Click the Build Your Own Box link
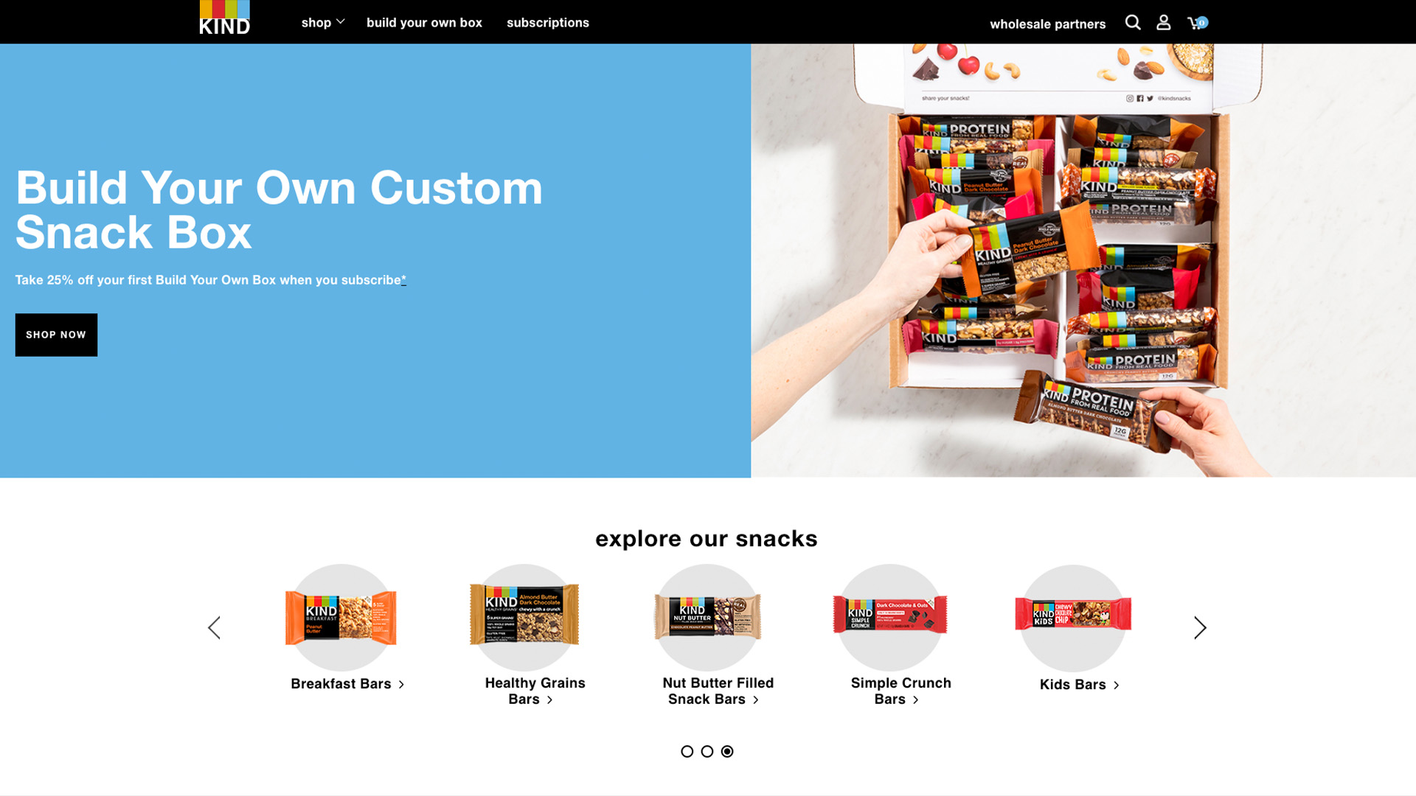The height and width of the screenshot is (796, 1416). tap(424, 22)
